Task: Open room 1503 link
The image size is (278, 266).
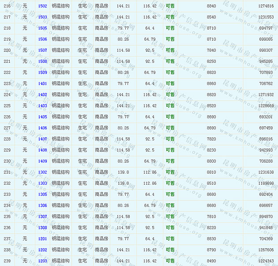Action: (x=42, y=17)
